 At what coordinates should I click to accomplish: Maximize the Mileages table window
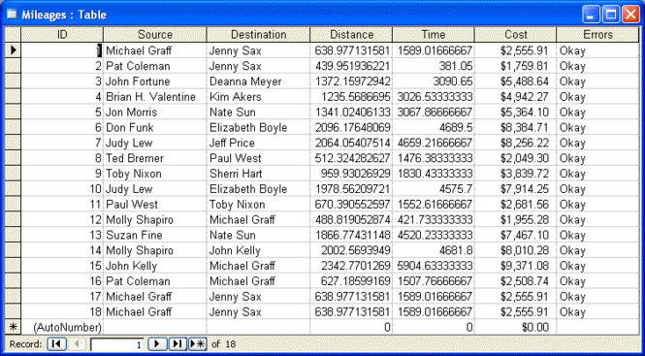pyautogui.click(x=611, y=15)
